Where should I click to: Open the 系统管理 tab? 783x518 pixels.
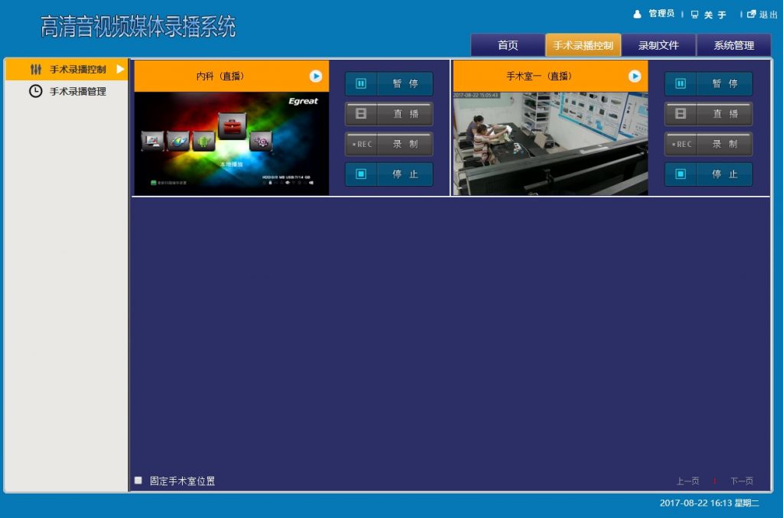(x=733, y=45)
